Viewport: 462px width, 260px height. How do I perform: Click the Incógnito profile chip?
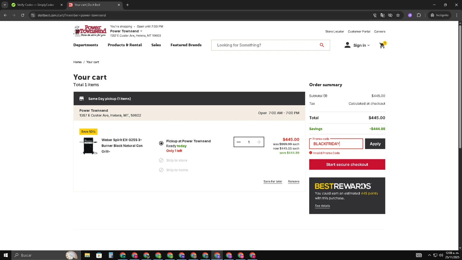(x=440, y=15)
